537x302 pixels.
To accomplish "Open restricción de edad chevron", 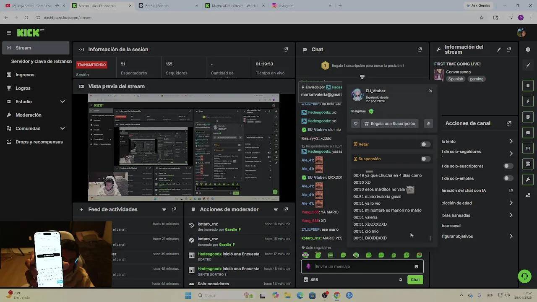I will pyautogui.click(x=511, y=203).
